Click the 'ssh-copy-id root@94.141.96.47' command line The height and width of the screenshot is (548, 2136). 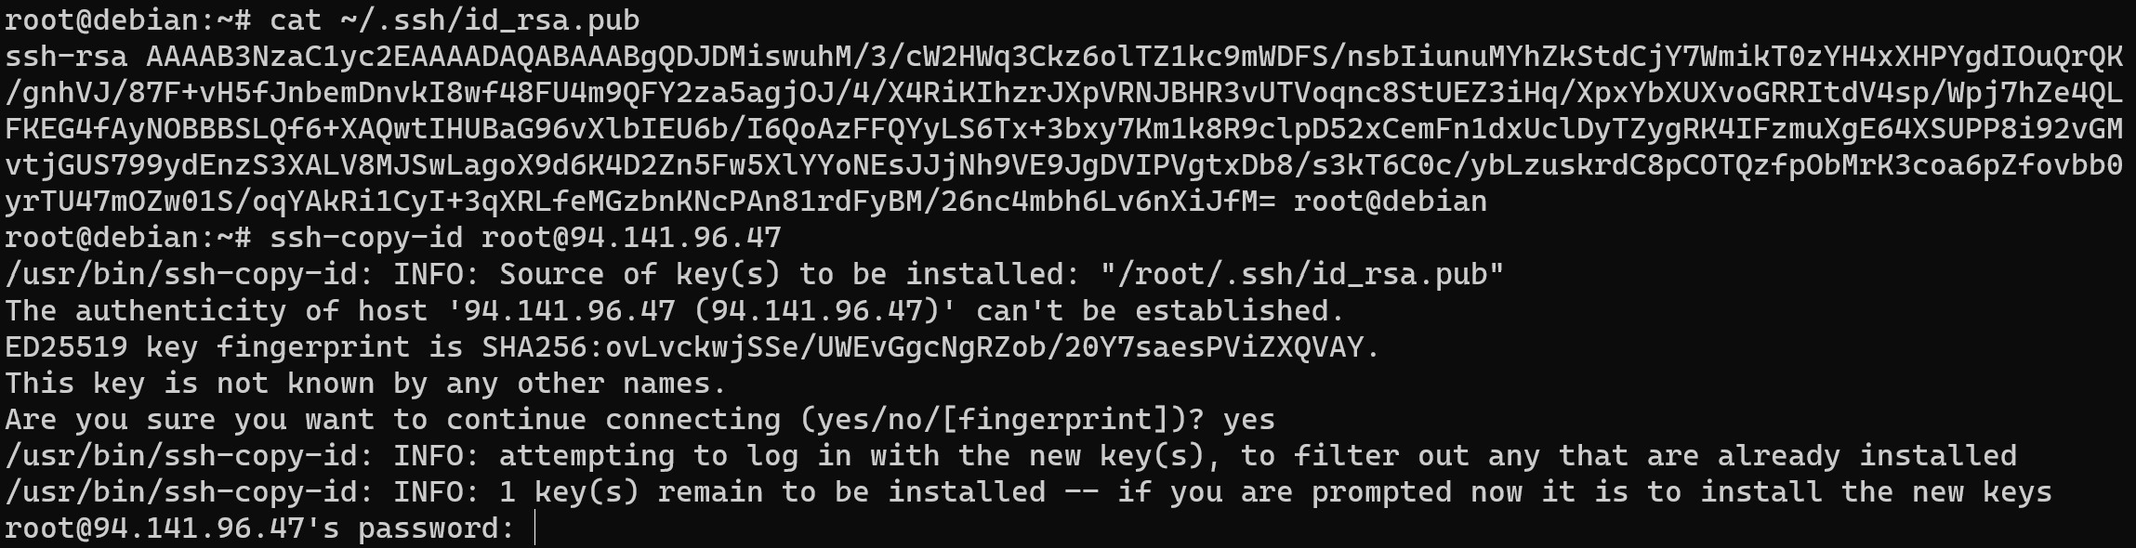pyautogui.click(x=392, y=238)
